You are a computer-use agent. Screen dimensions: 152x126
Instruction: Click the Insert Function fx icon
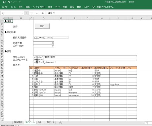coord(43,13)
